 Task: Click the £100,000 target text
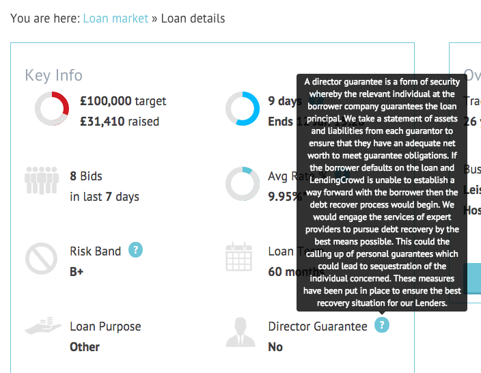[123, 101]
